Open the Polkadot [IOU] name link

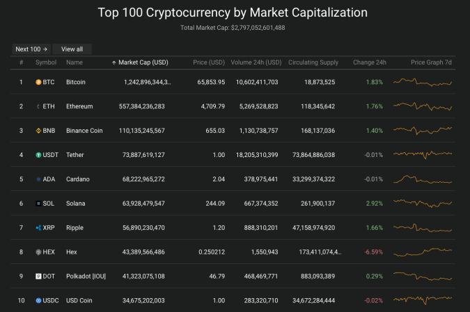(86, 276)
